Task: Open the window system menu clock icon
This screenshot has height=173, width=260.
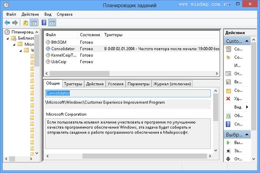Action: [x=6, y=5]
